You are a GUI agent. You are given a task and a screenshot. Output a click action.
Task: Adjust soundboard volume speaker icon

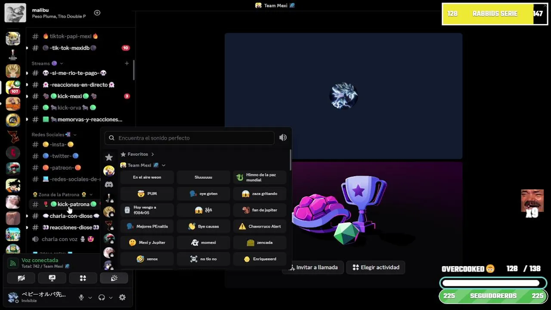pos(283,137)
